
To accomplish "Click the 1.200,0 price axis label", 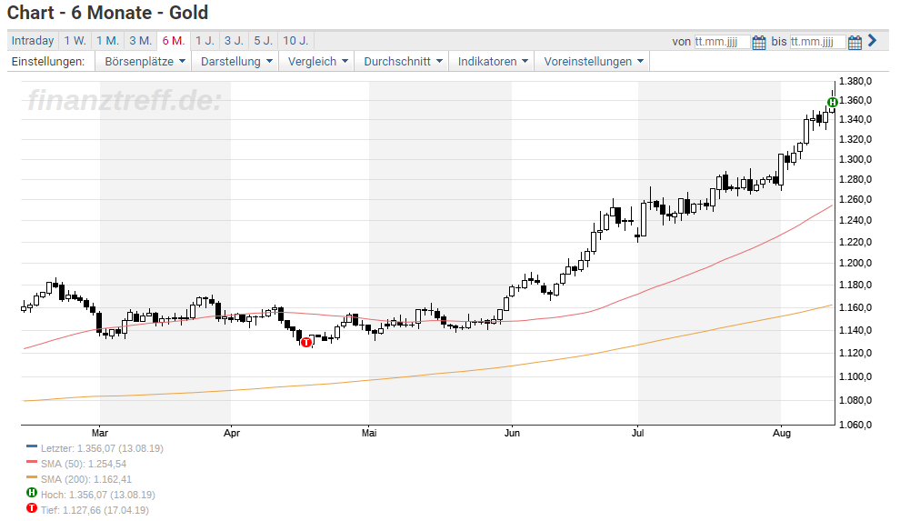I will pos(855,264).
